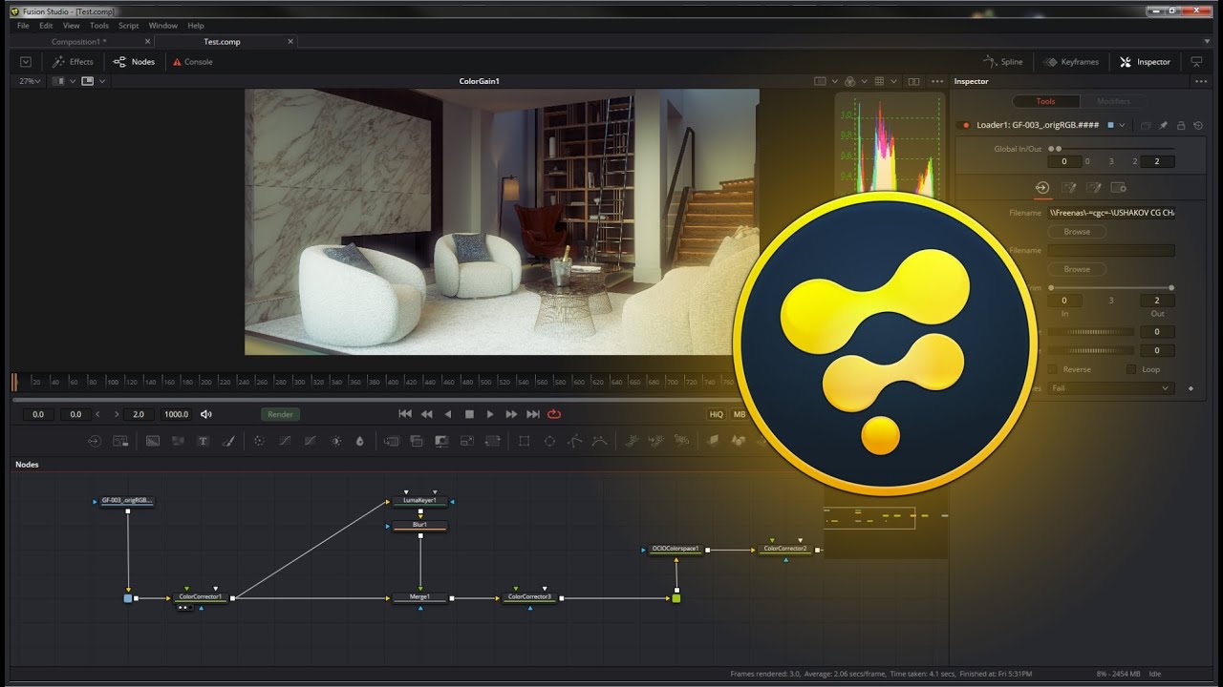1223x687 pixels.
Task: Open the Script menu
Action: point(129,26)
